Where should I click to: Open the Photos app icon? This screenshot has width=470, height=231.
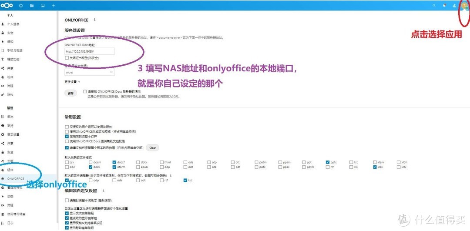(x=43, y=5)
